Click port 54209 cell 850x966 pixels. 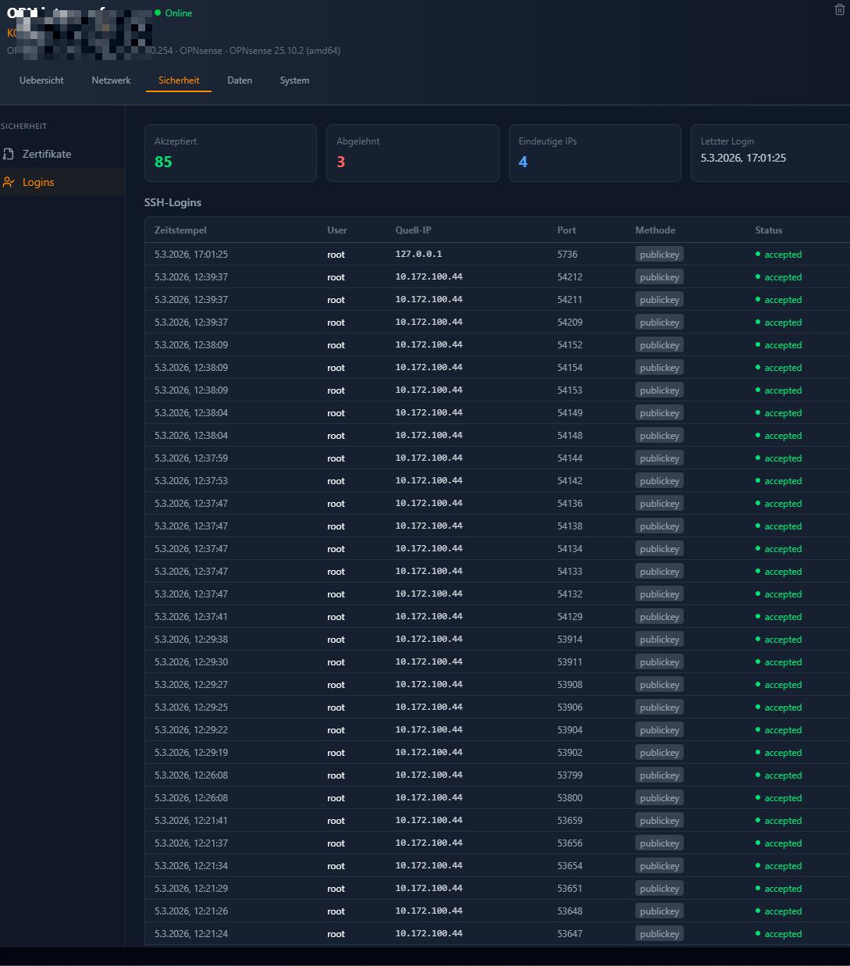click(x=570, y=323)
